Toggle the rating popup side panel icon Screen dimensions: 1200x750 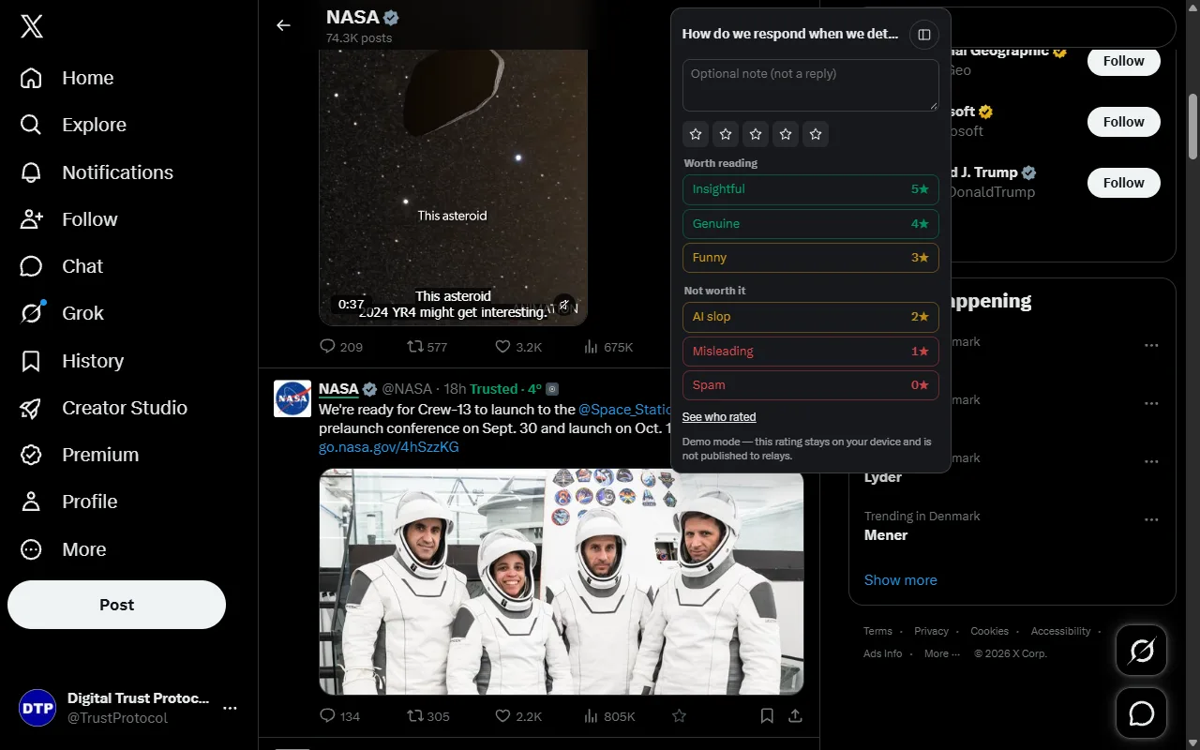coord(924,35)
